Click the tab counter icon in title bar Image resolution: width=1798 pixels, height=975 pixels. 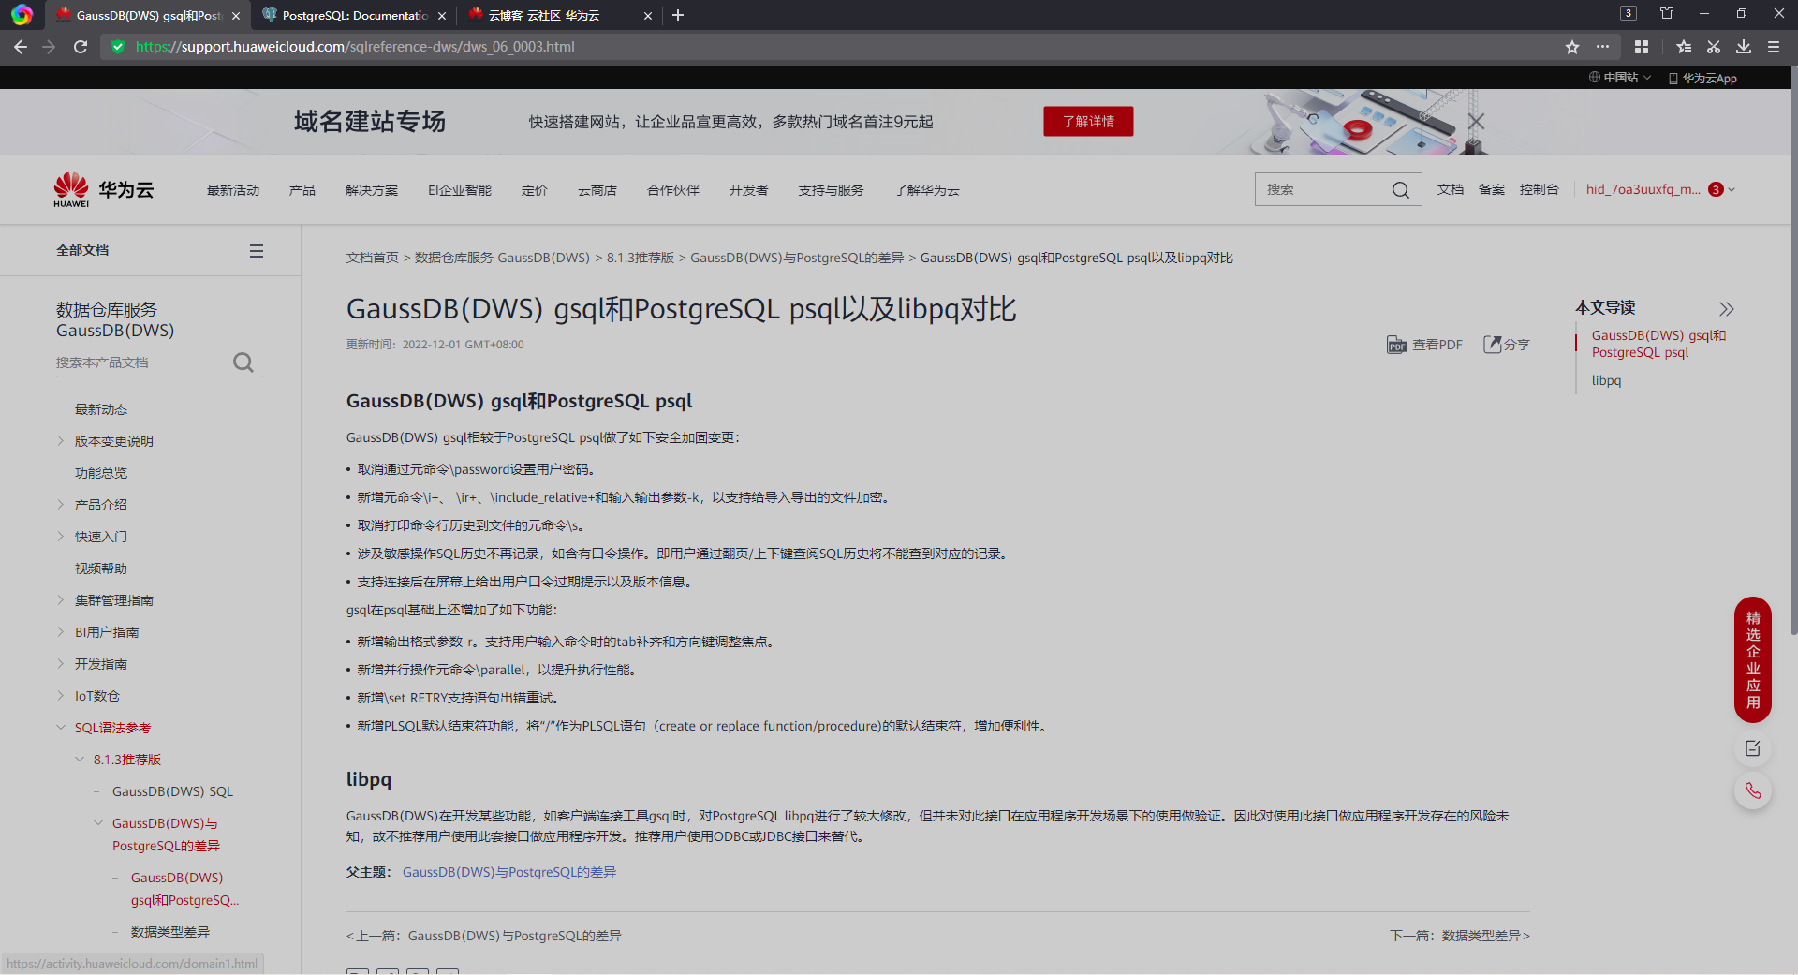[x=1629, y=13]
